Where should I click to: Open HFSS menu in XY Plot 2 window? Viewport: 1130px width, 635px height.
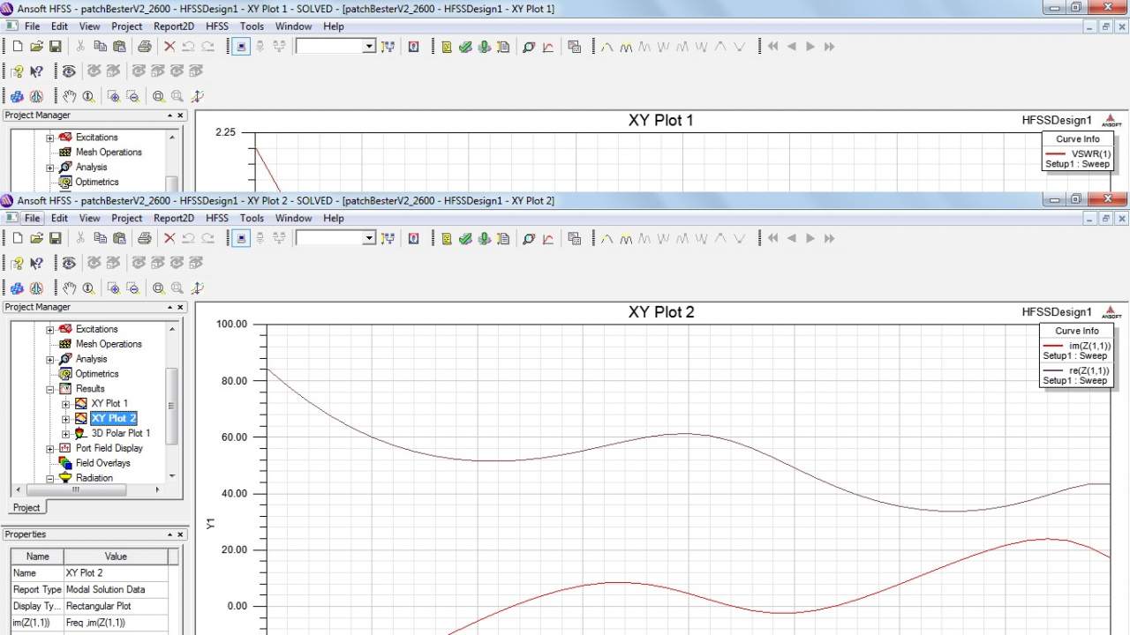(x=217, y=218)
